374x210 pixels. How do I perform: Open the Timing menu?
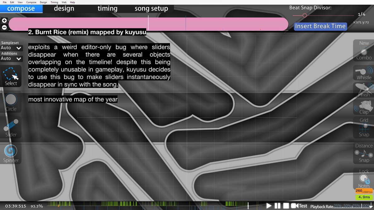point(55,2)
